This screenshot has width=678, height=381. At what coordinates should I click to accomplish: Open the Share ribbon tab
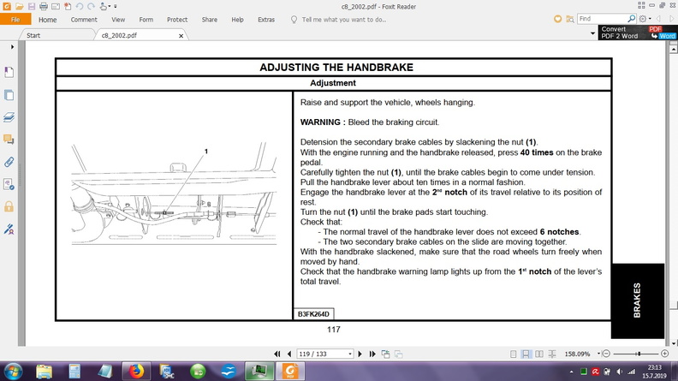click(209, 20)
